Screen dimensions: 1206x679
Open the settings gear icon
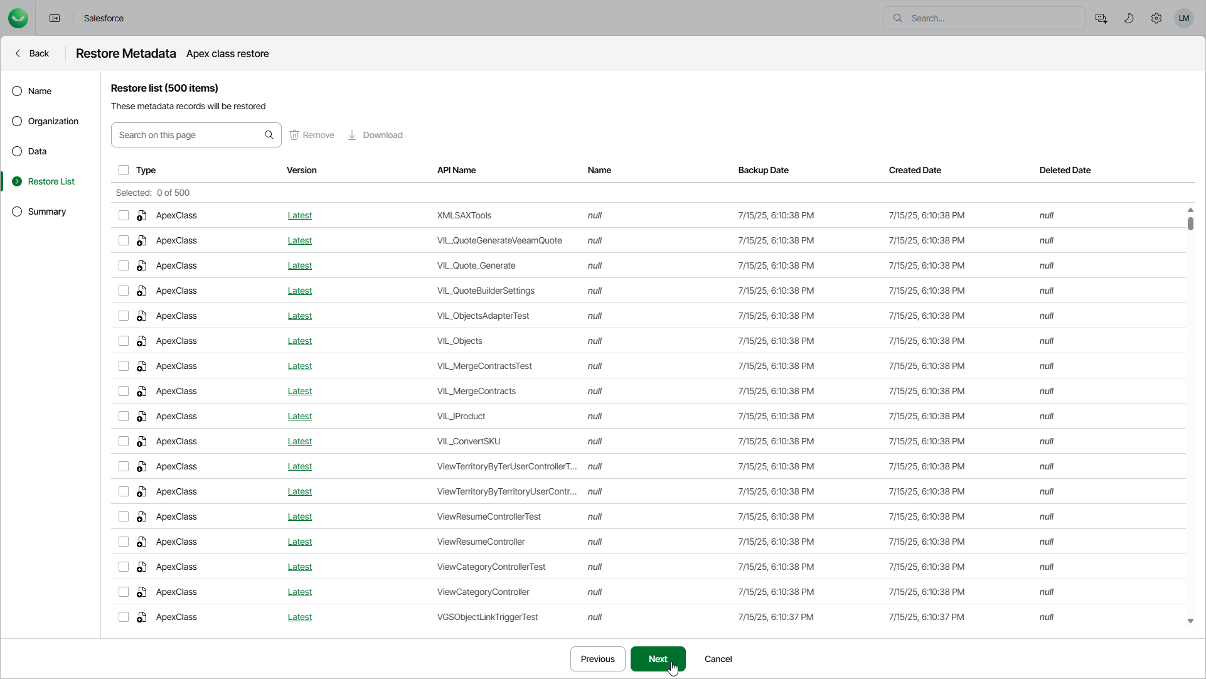pos(1156,18)
